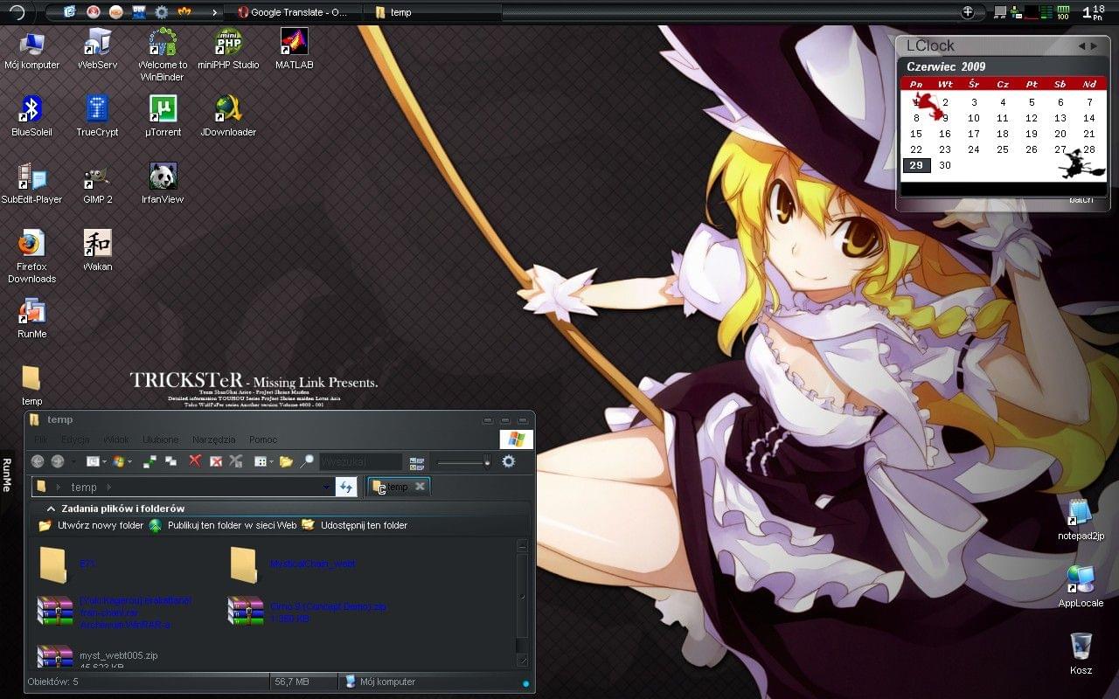Open the Narzędzia menu
The height and width of the screenshot is (699, 1119).
[214, 439]
